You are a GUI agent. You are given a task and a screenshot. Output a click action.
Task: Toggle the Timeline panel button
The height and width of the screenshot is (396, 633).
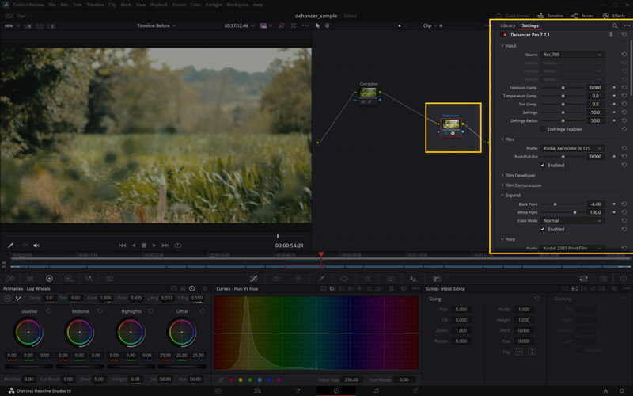point(550,16)
